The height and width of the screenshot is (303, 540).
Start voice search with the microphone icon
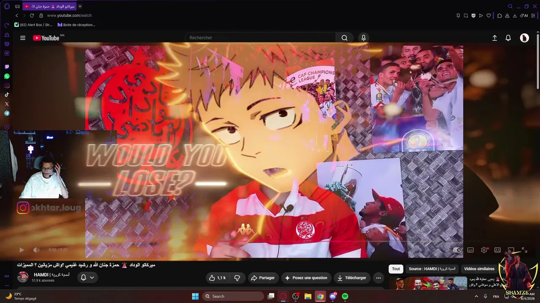(x=364, y=38)
